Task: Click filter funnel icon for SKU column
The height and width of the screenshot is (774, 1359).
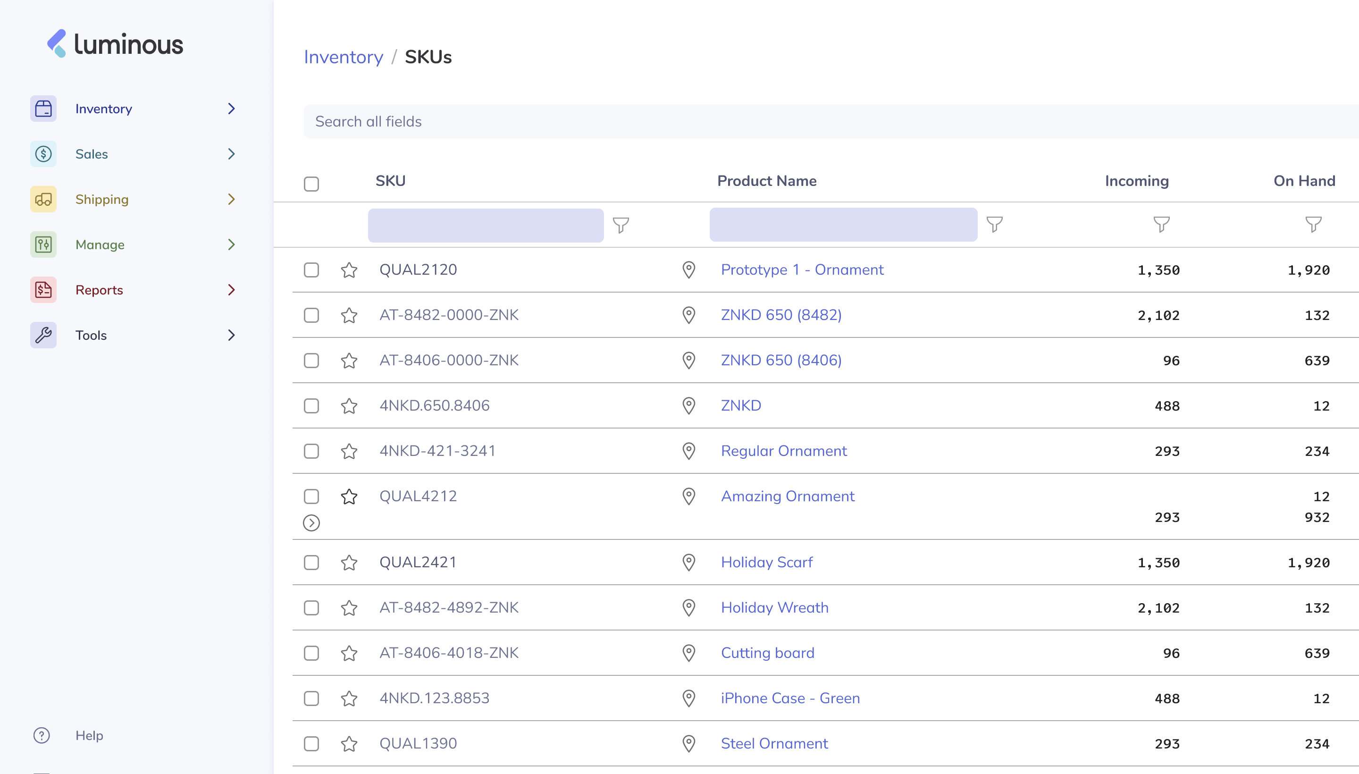Action: click(620, 225)
